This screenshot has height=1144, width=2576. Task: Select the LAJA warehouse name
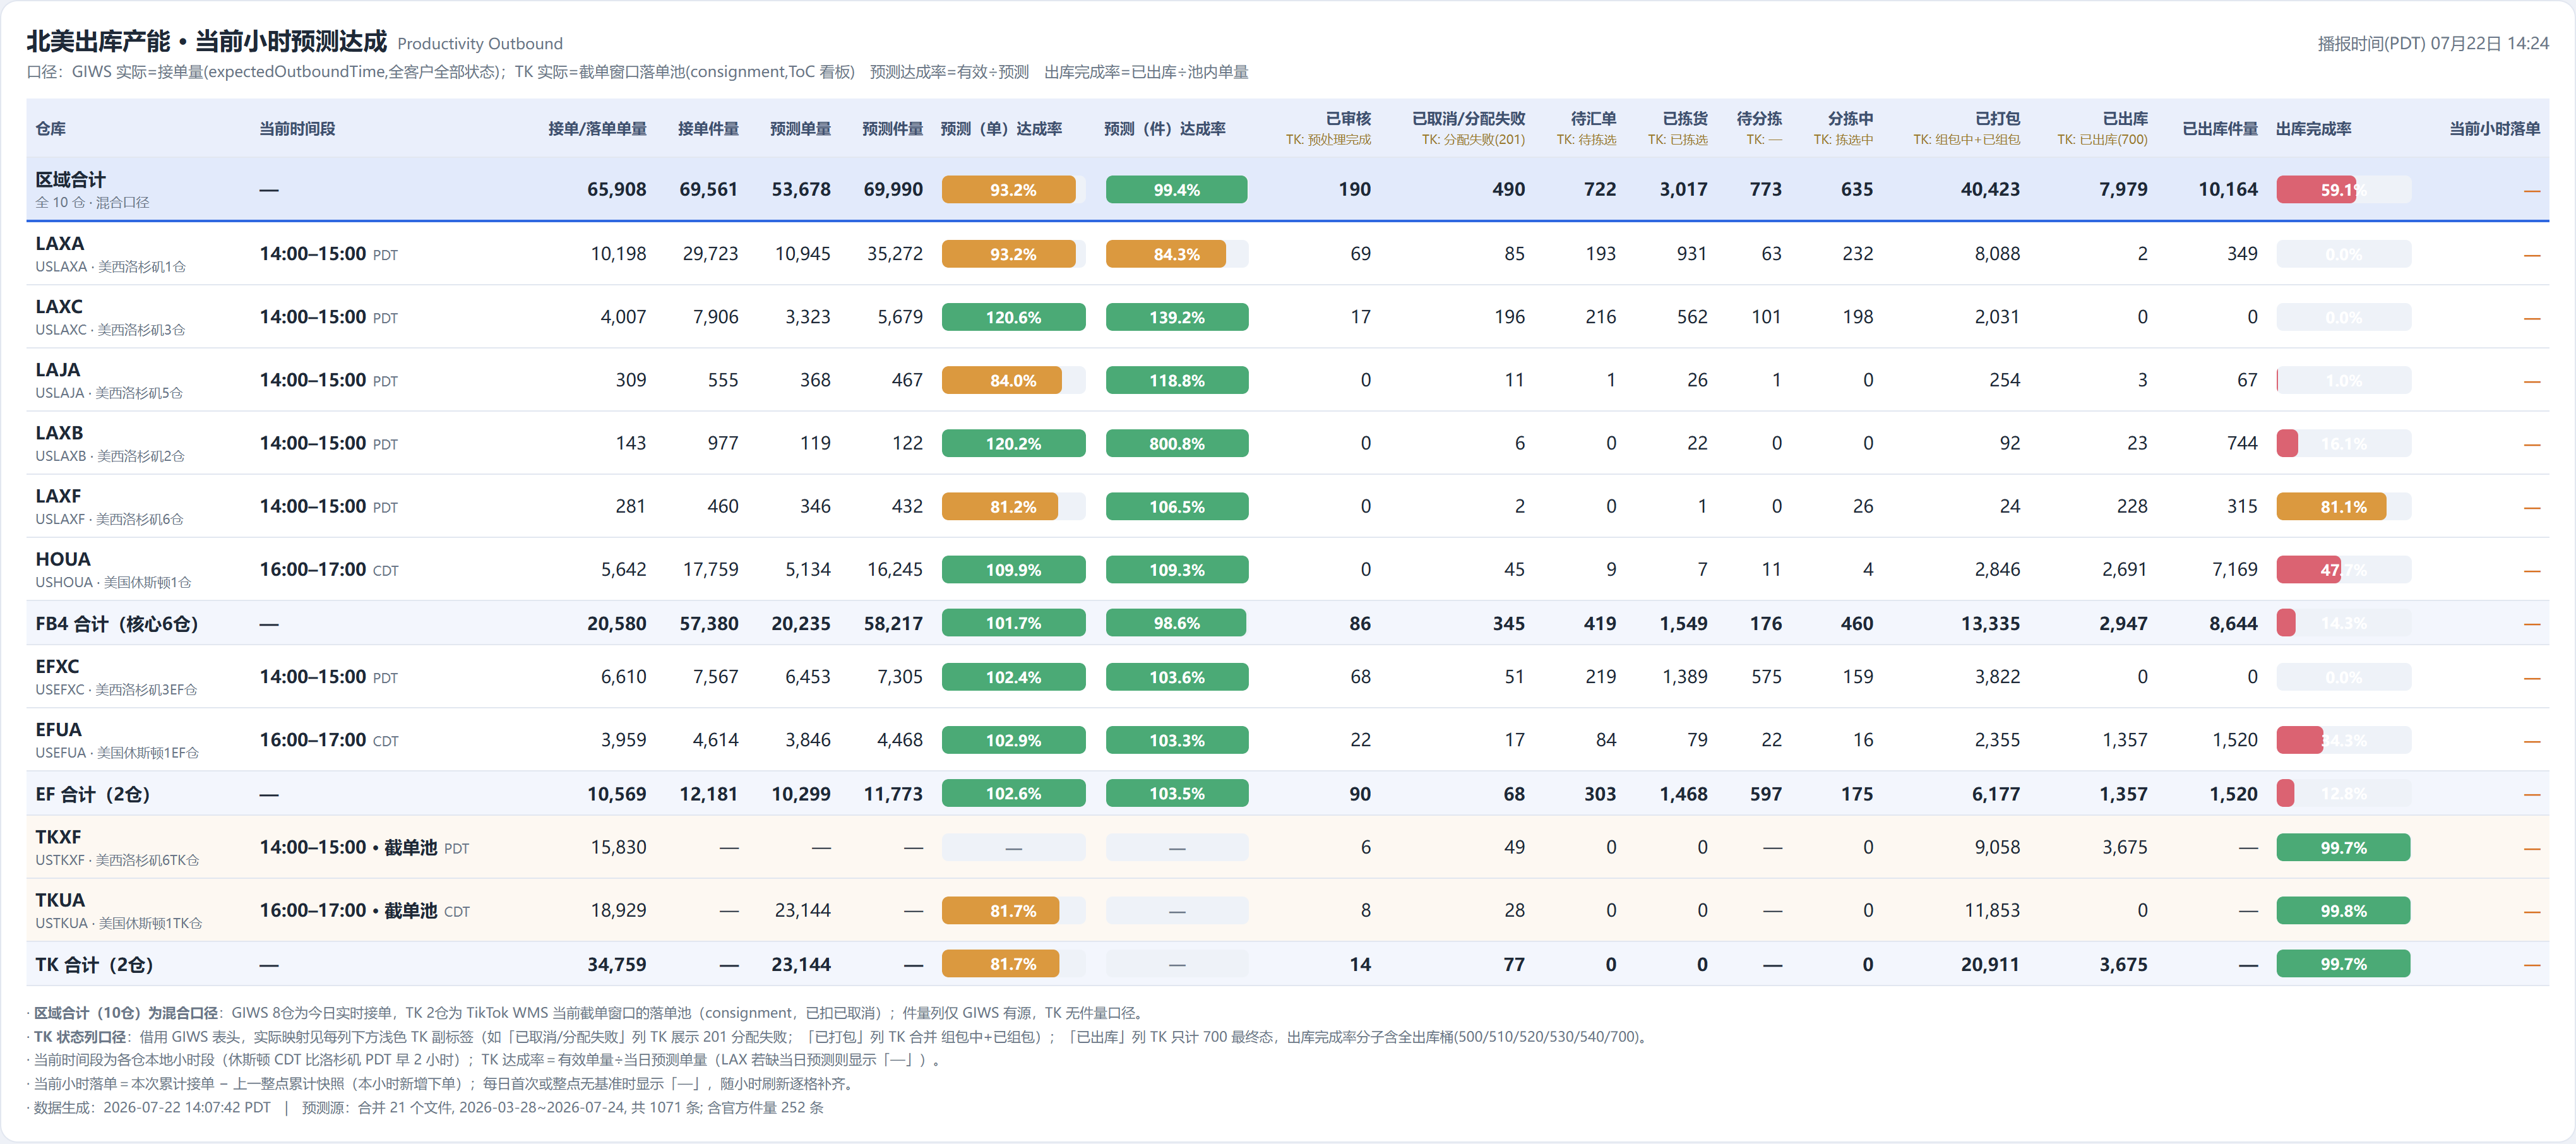(x=58, y=370)
